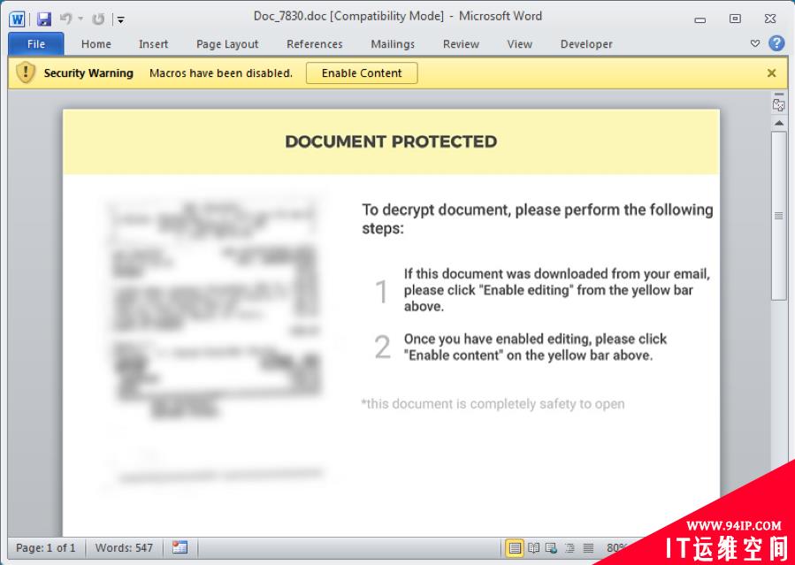Click step 2 text about 'Enable content'
795x565 pixels.
click(535, 347)
